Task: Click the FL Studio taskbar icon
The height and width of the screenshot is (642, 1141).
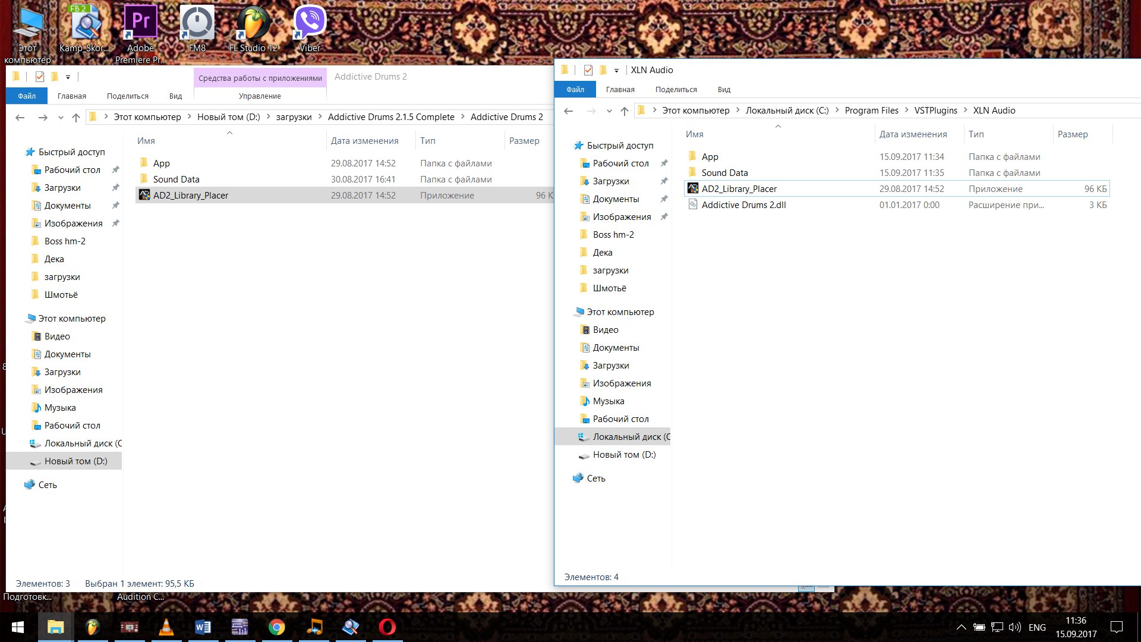Action: click(x=93, y=627)
